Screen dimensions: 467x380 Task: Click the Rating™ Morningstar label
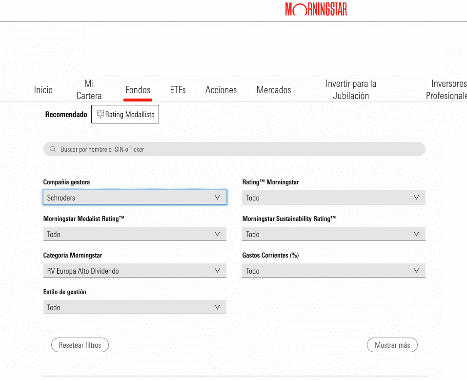(x=270, y=182)
